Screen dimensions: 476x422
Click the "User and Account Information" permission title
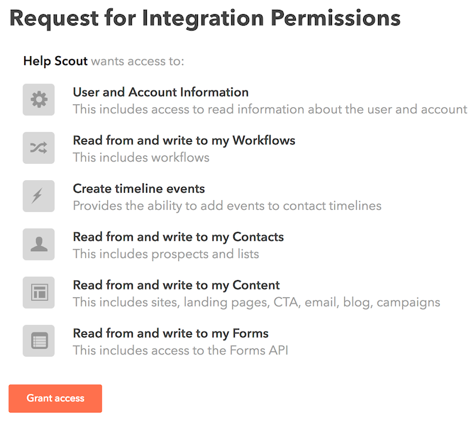pos(160,92)
